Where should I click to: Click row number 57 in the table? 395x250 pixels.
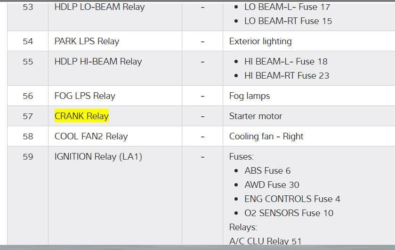click(x=28, y=116)
